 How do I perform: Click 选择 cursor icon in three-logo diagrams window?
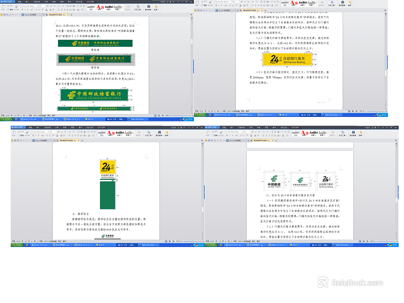[x=361, y=133]
